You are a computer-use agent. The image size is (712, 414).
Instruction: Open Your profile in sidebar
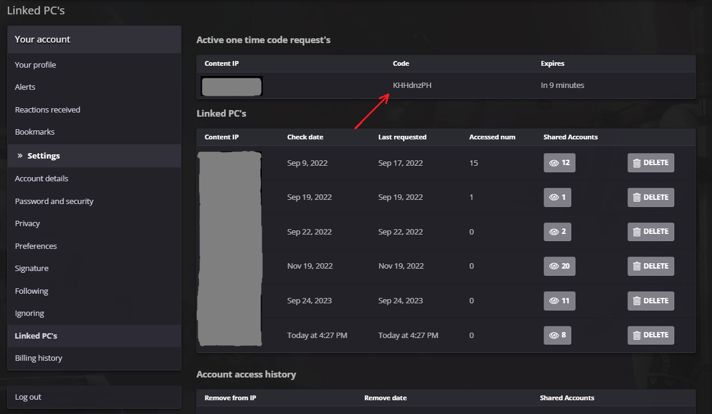click(94, 65)
